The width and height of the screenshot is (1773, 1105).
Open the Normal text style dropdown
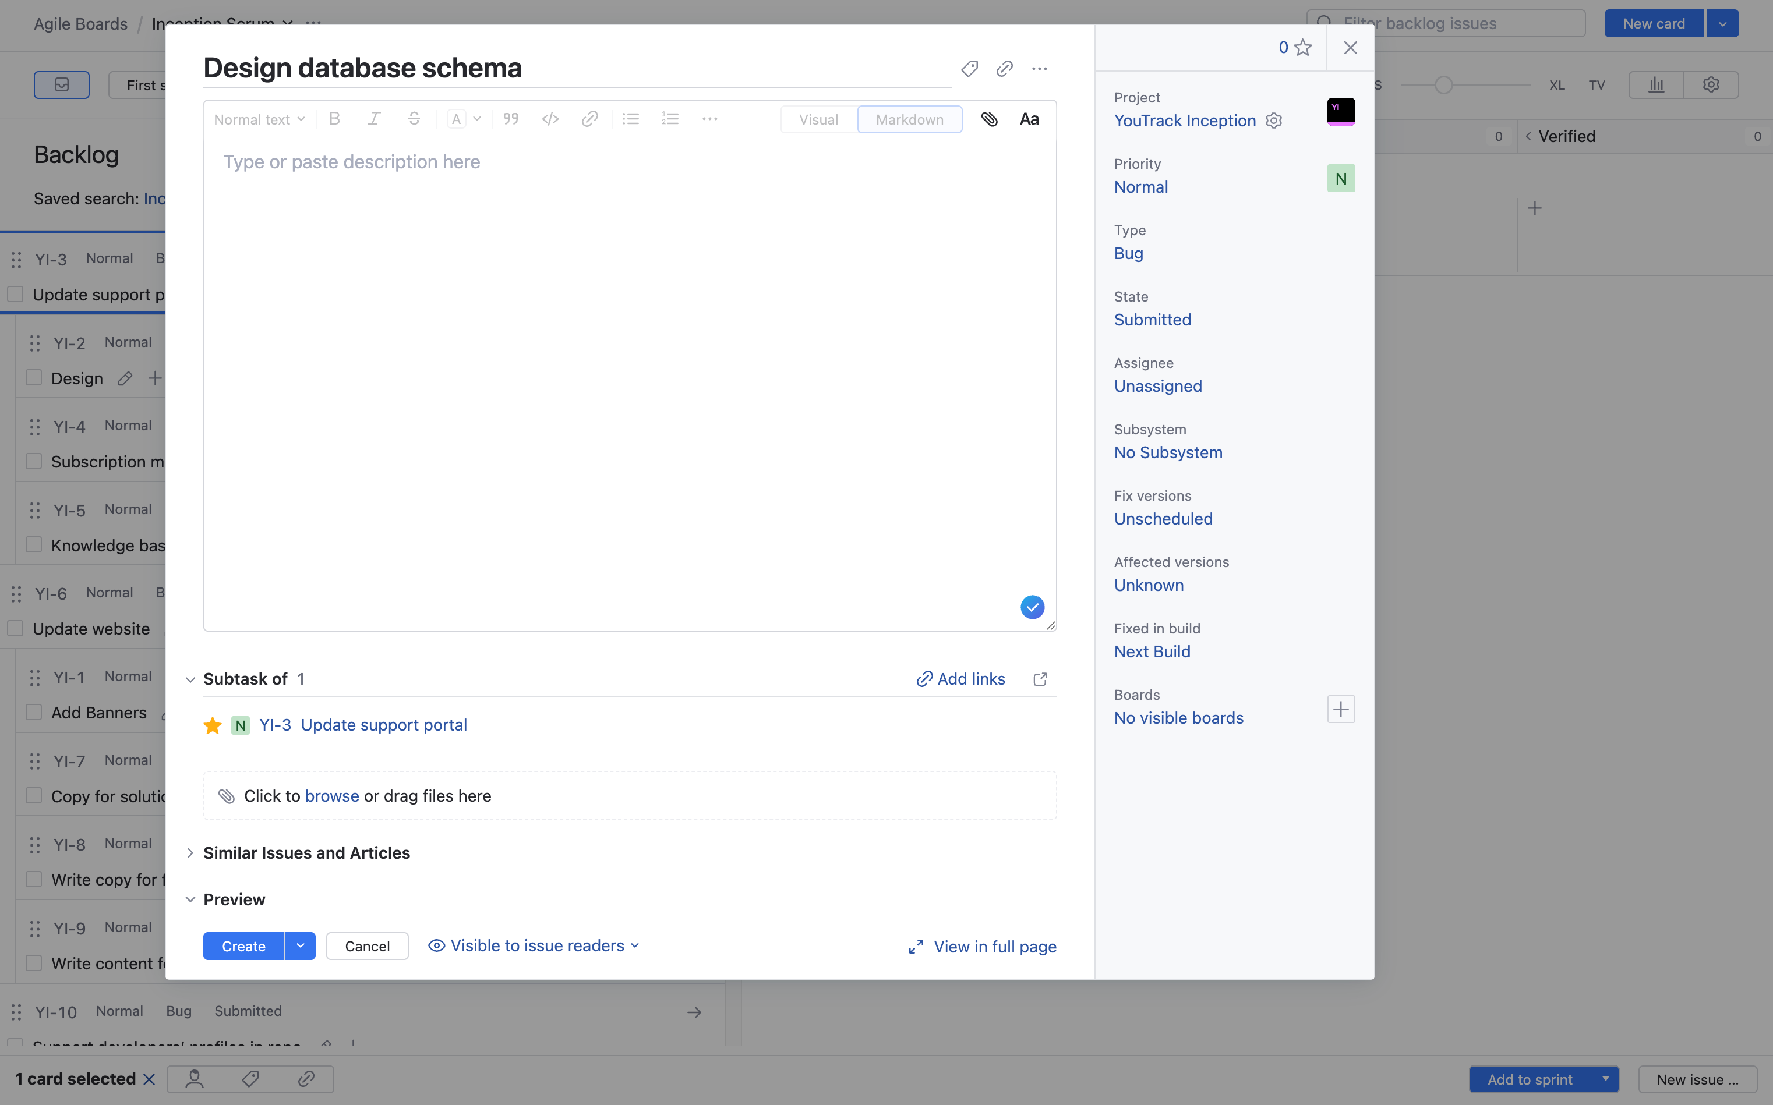tap(259, 119)
